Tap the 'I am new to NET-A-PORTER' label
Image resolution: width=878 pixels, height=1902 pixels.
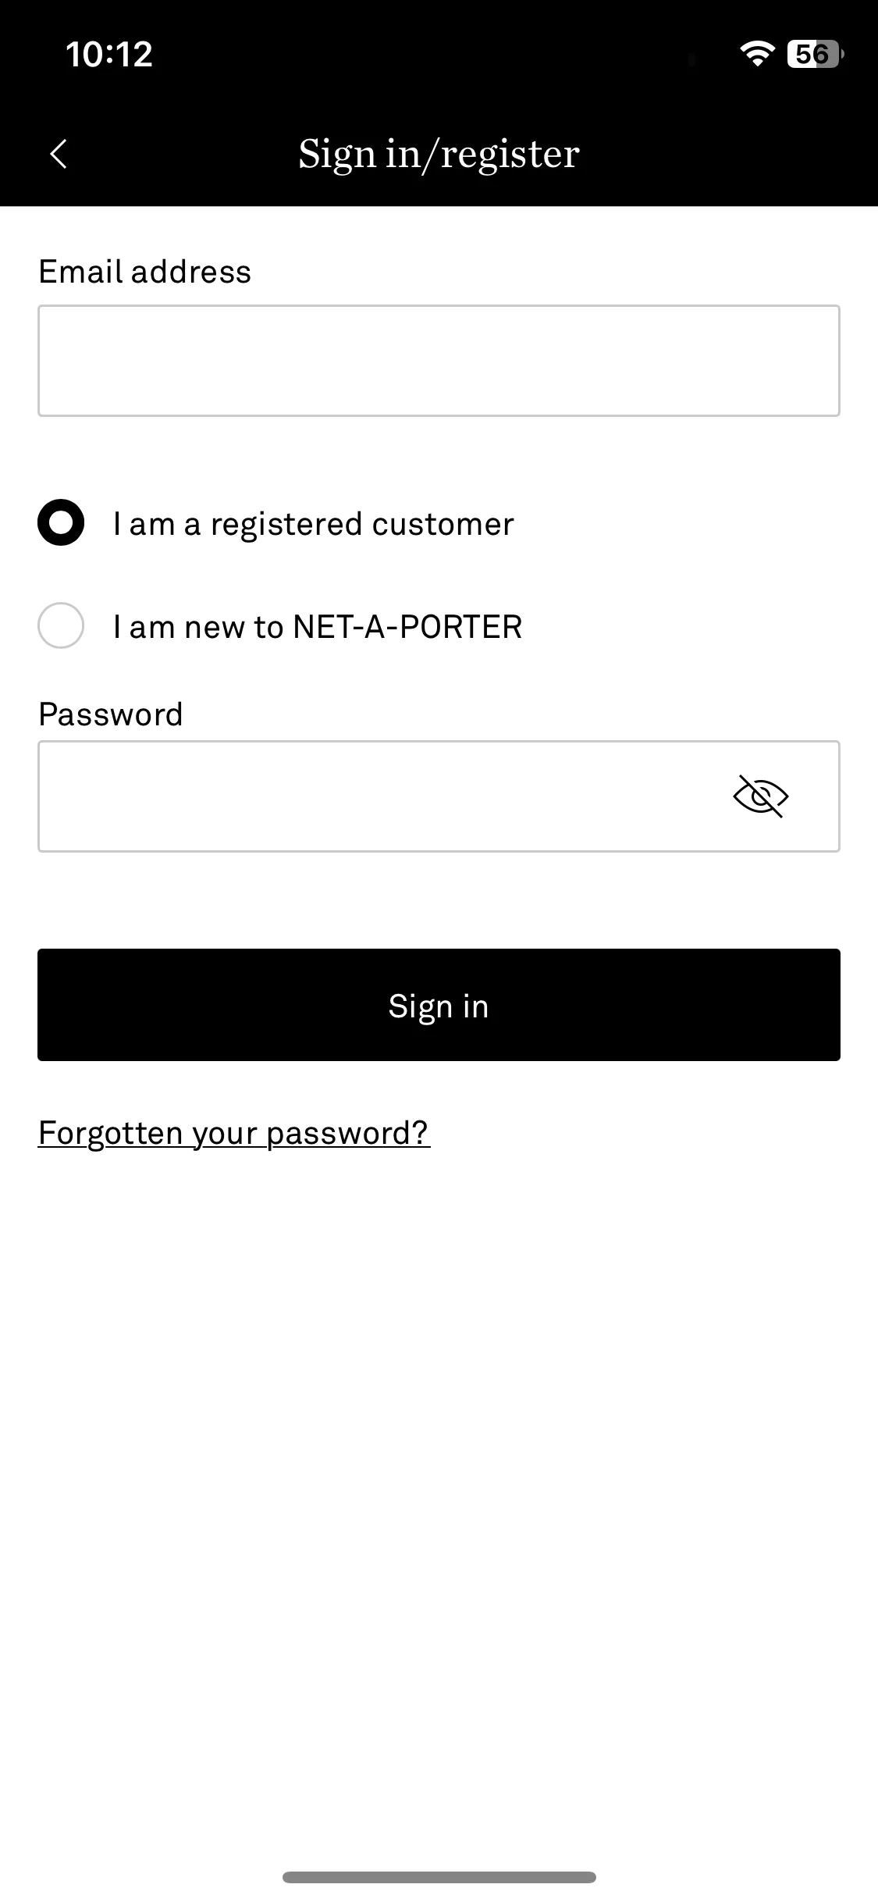coord(318,627)
